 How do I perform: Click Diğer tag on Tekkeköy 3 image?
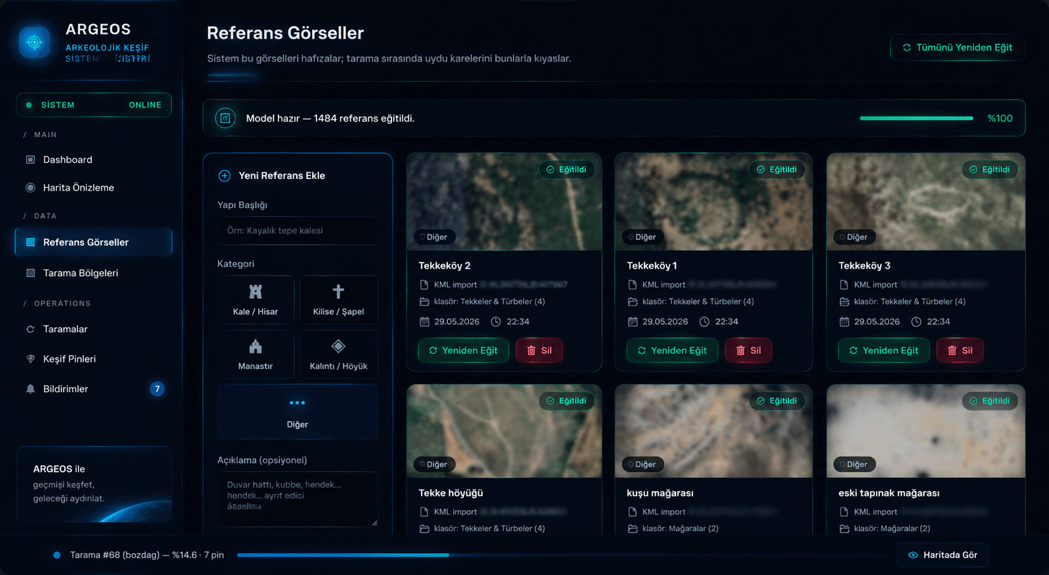(x=853, y=237)
